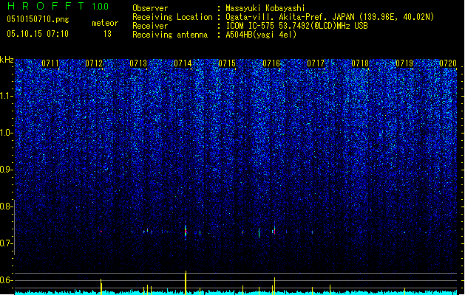Click the tallest yellow power spike at 0714

186,282
